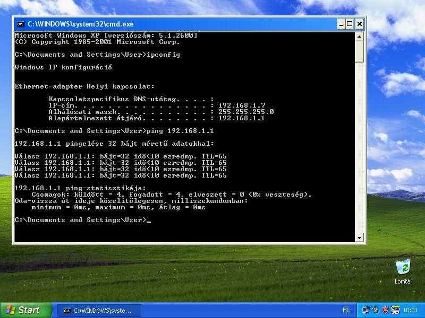
Task: Click the 'Windows IP konfiguráció' line
Action: 63,67
